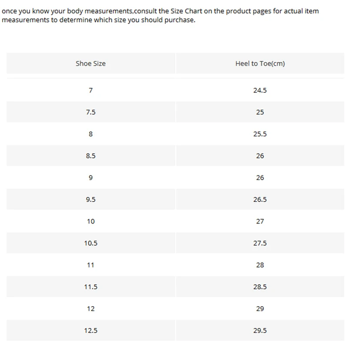Screen dimensions: 348x348
Task: Click the Heel to Toe(cm) column header
Action: coord(260,63)
